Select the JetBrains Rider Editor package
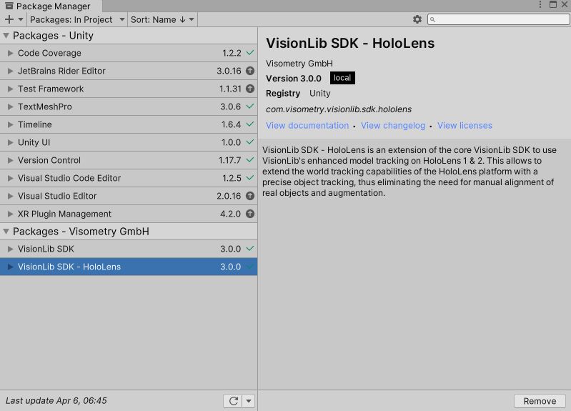The image size is (571, 411). point(129,71)
